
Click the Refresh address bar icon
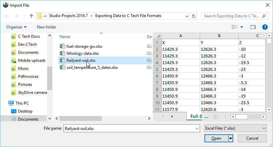(x=194, y=16)
